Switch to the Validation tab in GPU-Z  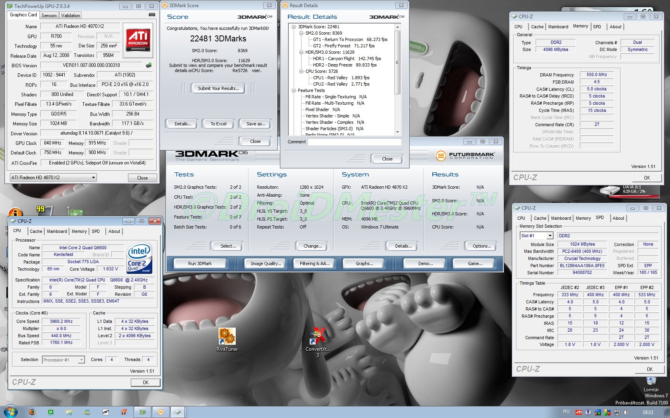click(71, 16)
